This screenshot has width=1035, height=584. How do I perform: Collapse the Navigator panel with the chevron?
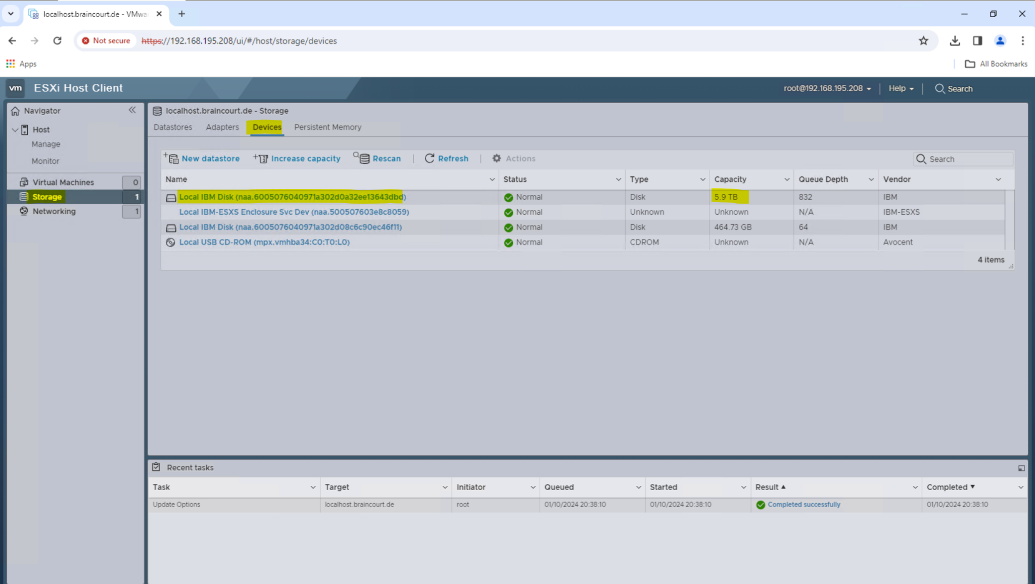click(132, 110)
